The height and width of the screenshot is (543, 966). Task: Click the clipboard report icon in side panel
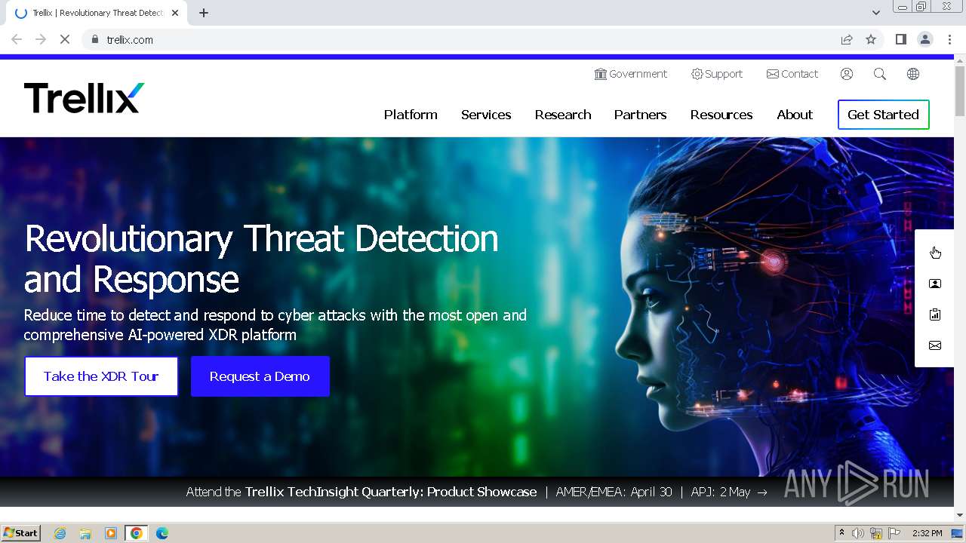tap(935, 314)
